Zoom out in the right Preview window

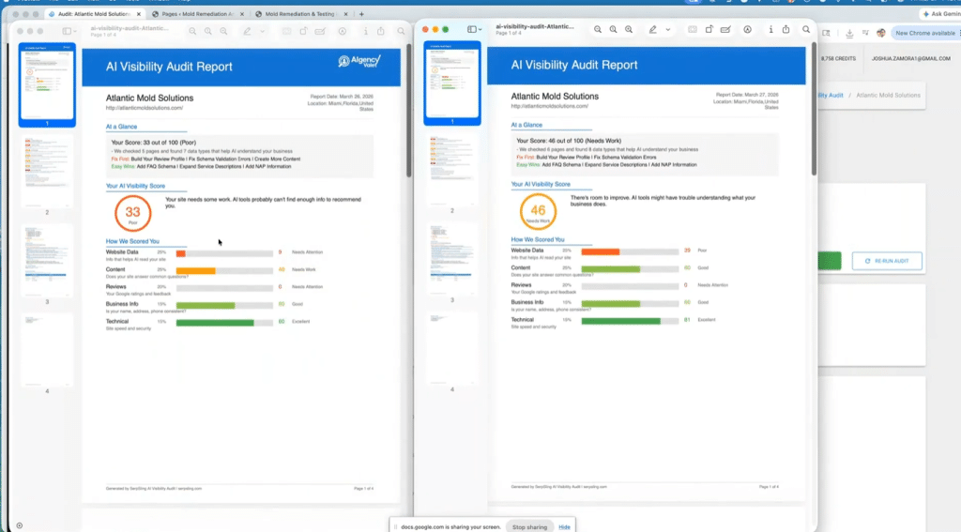pos(597,30)
